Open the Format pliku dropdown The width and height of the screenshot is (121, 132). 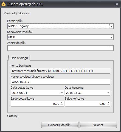[111, 26]
